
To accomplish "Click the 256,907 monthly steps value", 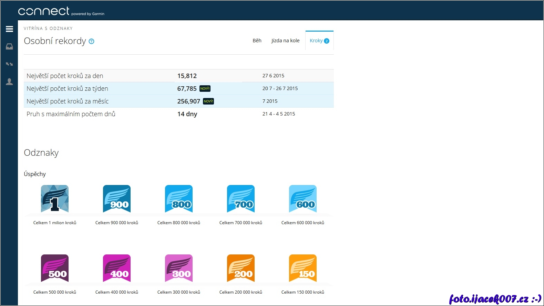I will point(188,101).
